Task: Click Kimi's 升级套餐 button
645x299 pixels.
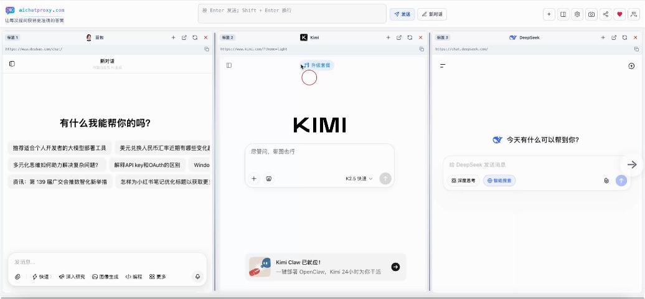Action: (317, 65)
